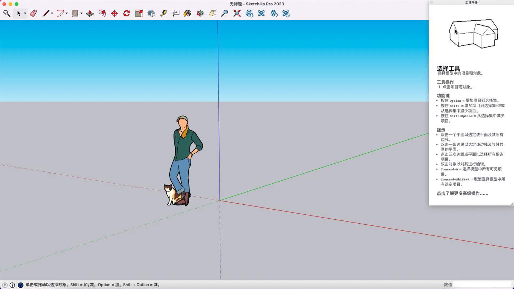Expand the Select tool dropdown arrow
This screenshot has width=514, height=289.
pos(25,14)
